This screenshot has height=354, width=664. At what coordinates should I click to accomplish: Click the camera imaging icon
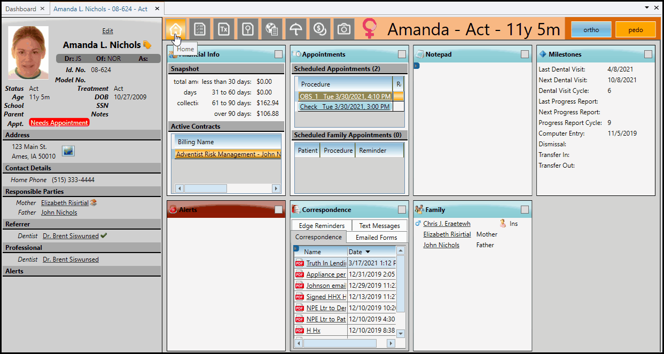point(344,29)
